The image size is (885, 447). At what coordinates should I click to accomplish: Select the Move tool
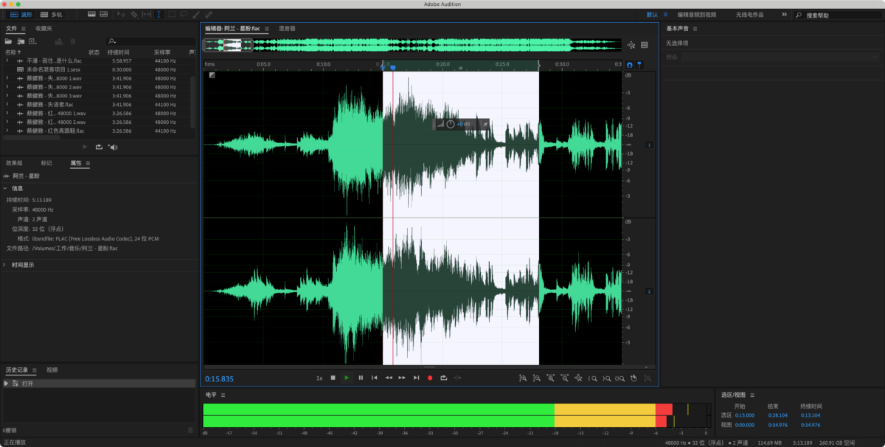[x=121, y=14]
